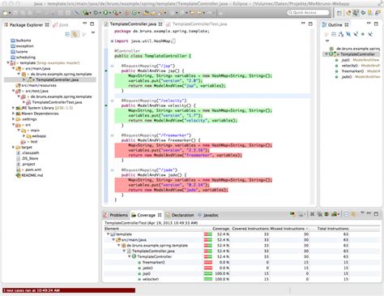This screenshot has width=384, height=296.
Task: Expand the import java.util.HashMap fold
Action: click(x=112, y=41)
